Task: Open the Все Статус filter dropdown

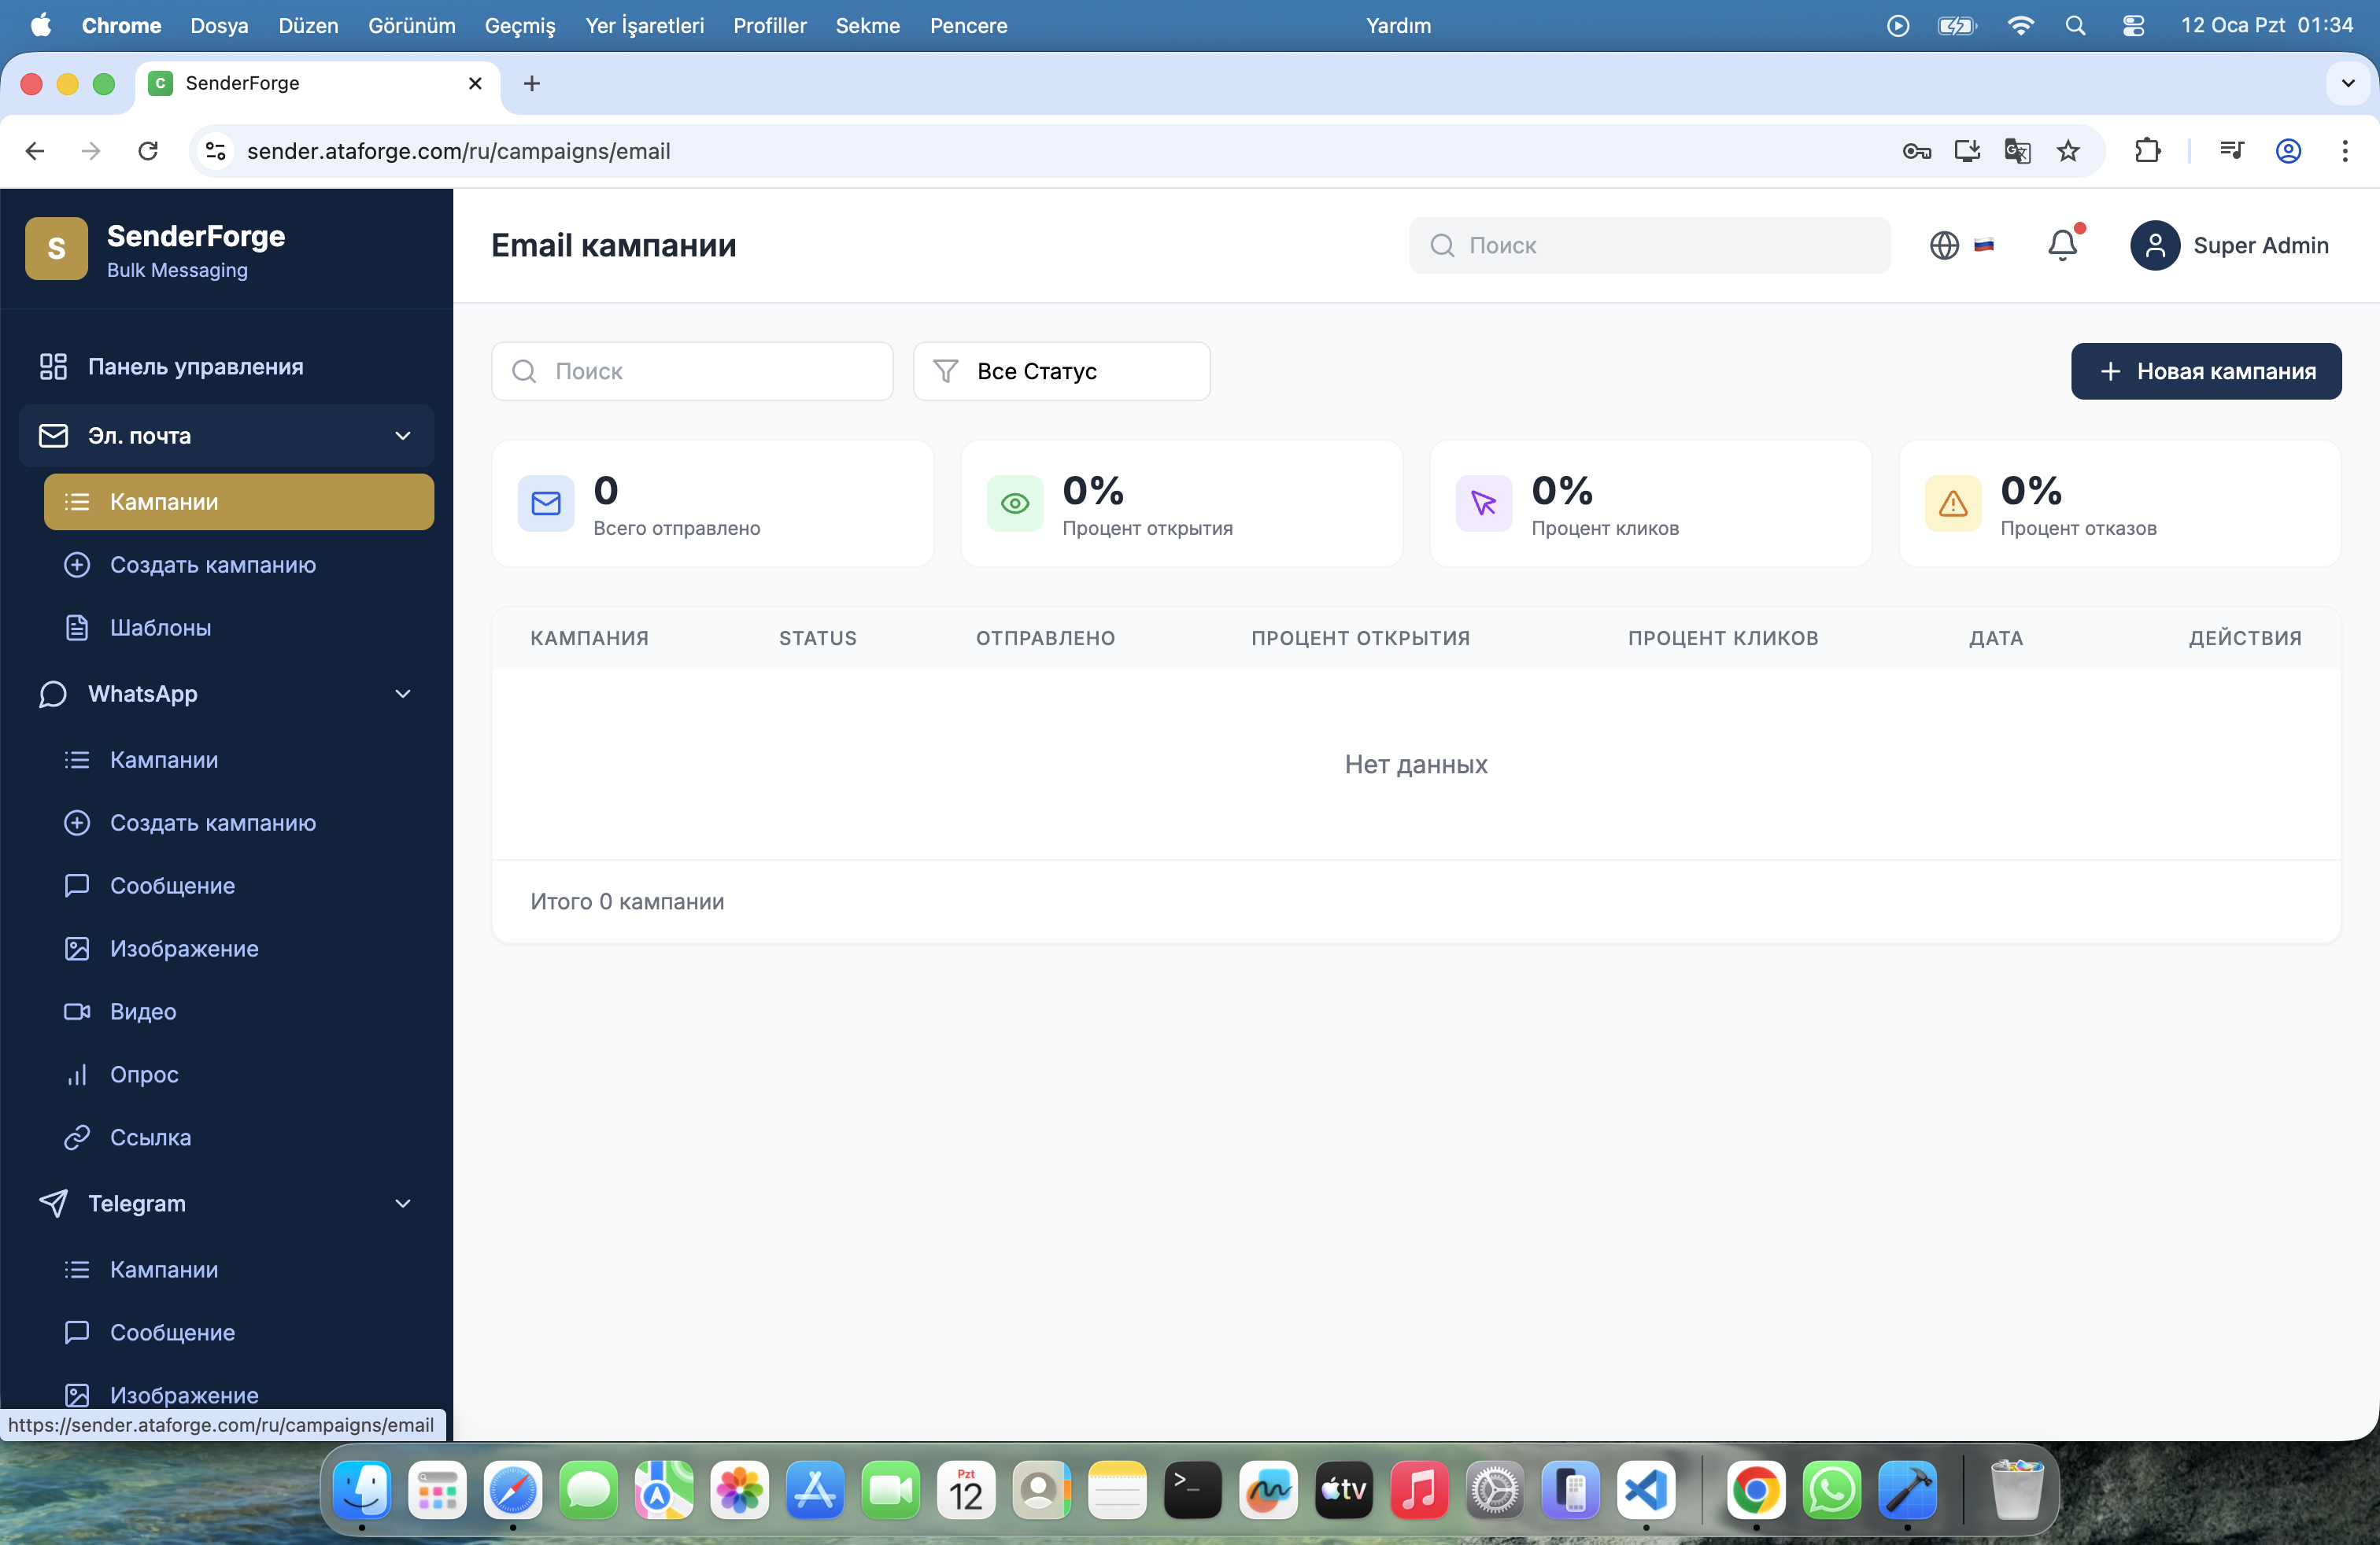Action: coord(1061,372)
